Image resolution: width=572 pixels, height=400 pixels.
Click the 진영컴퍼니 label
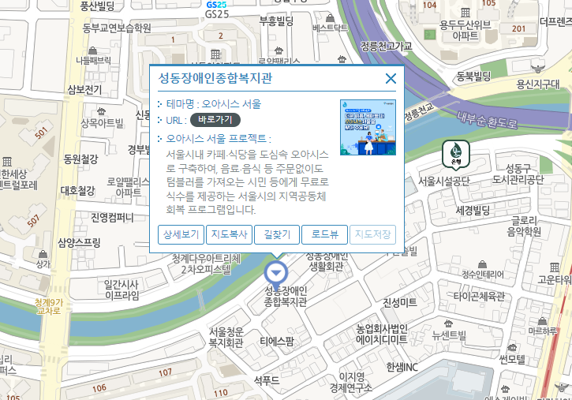112,218
